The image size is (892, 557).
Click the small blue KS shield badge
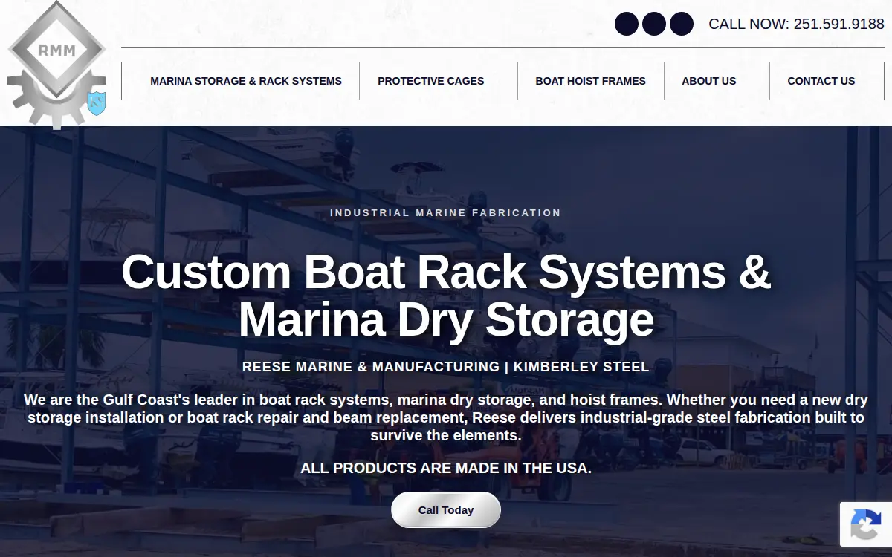97,103
